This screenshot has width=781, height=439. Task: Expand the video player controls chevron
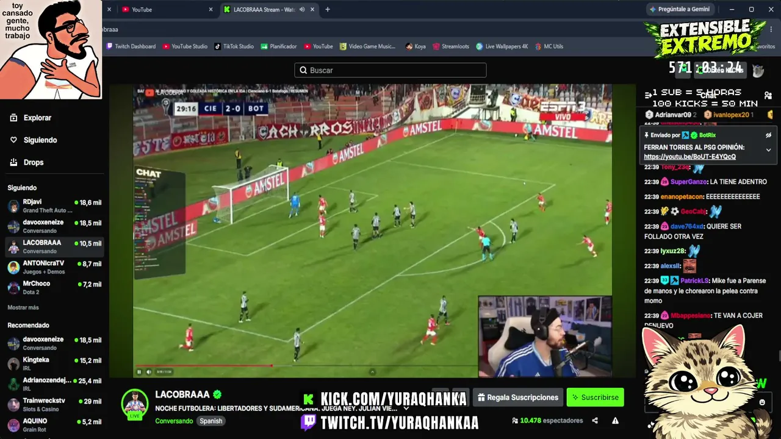(x=372, y=371)
